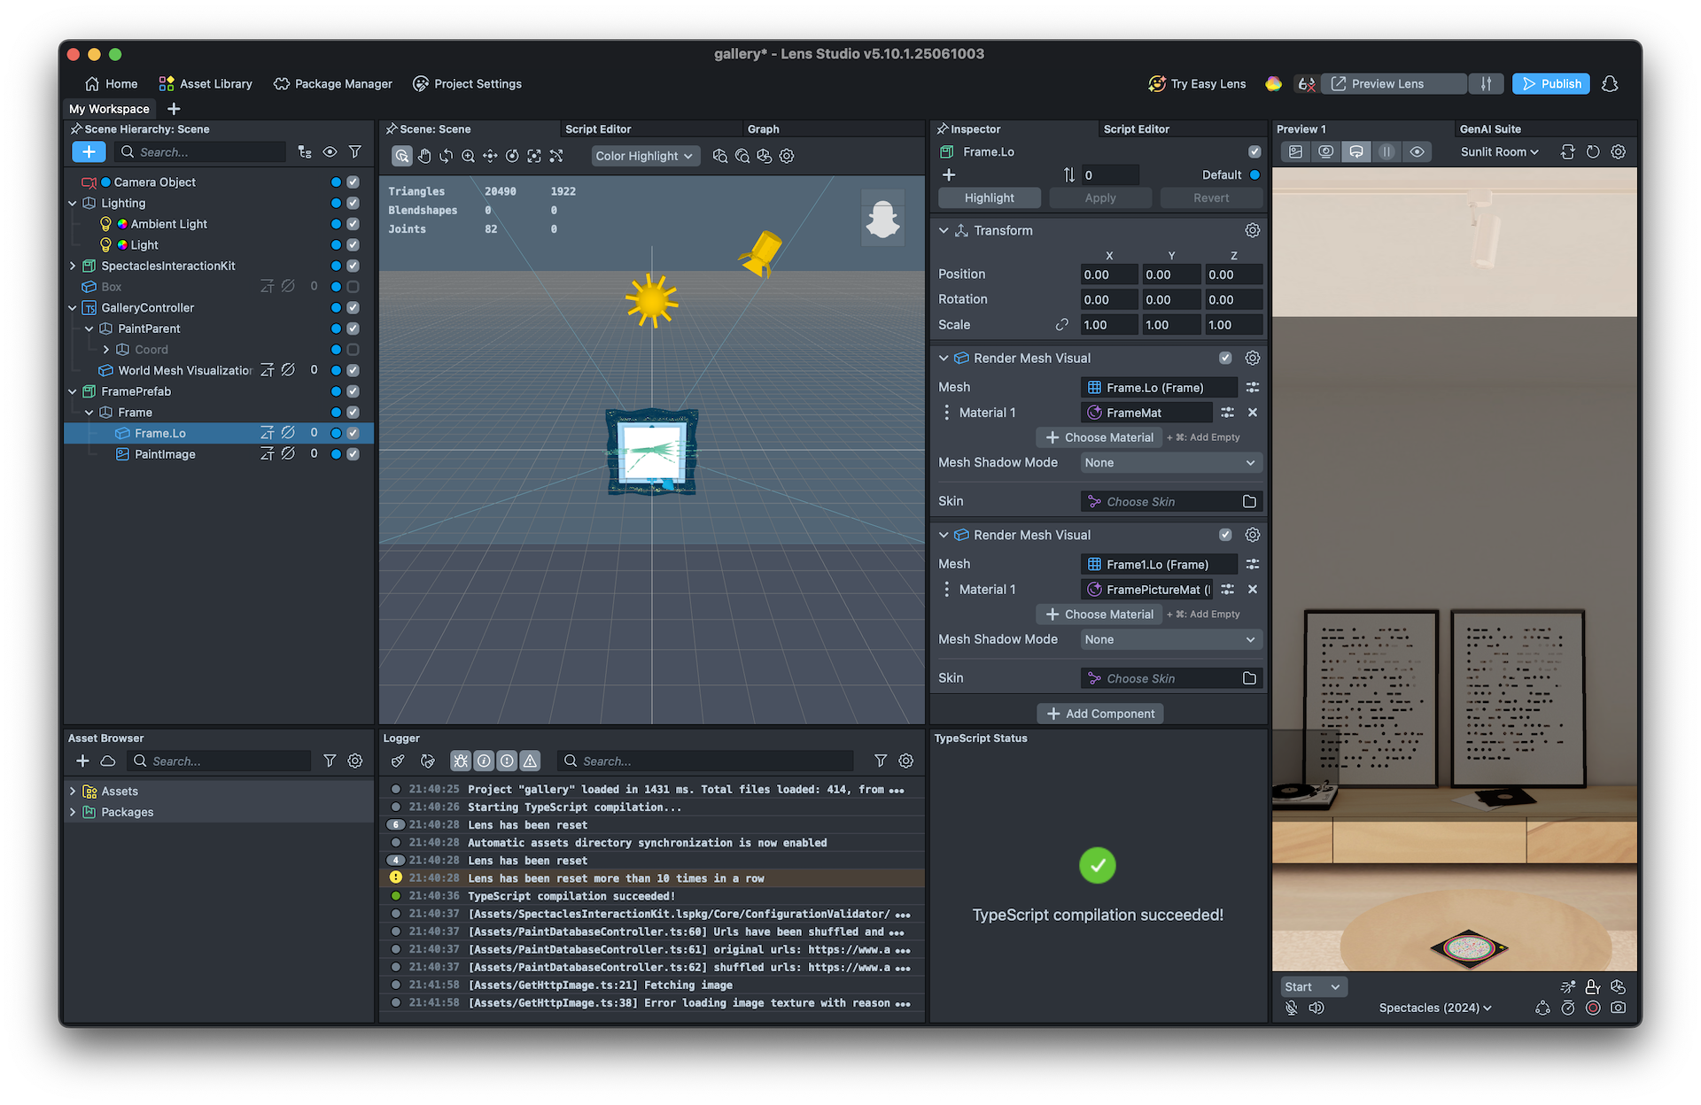Toggle Scene Hierarchy visibility eye icon
This screenshot has width=1701, height=1105.
point(330,151)
